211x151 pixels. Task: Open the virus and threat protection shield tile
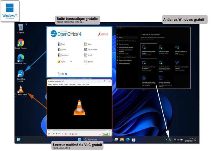click(149, 51)
